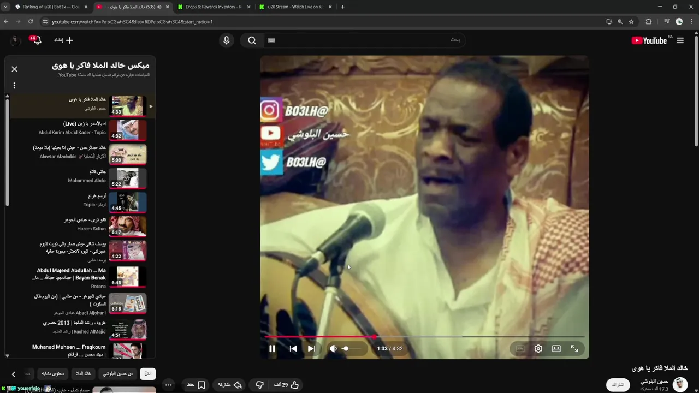Click the voice search microphone

pos(226,40)
